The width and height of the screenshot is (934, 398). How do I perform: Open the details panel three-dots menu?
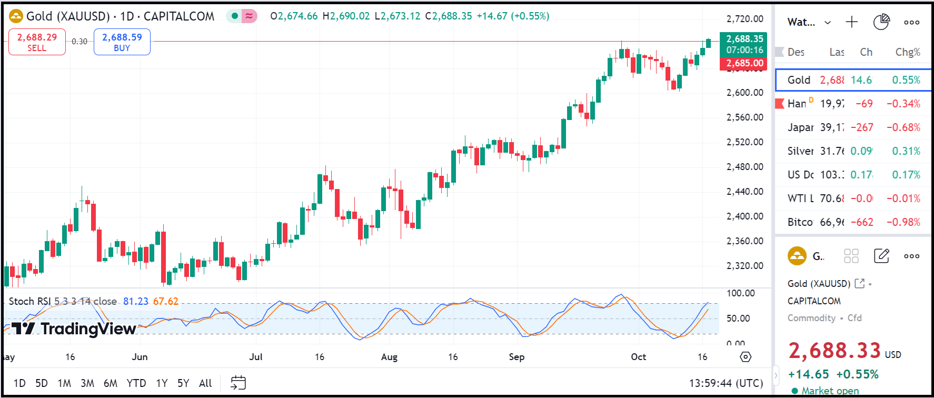point(911,256)
